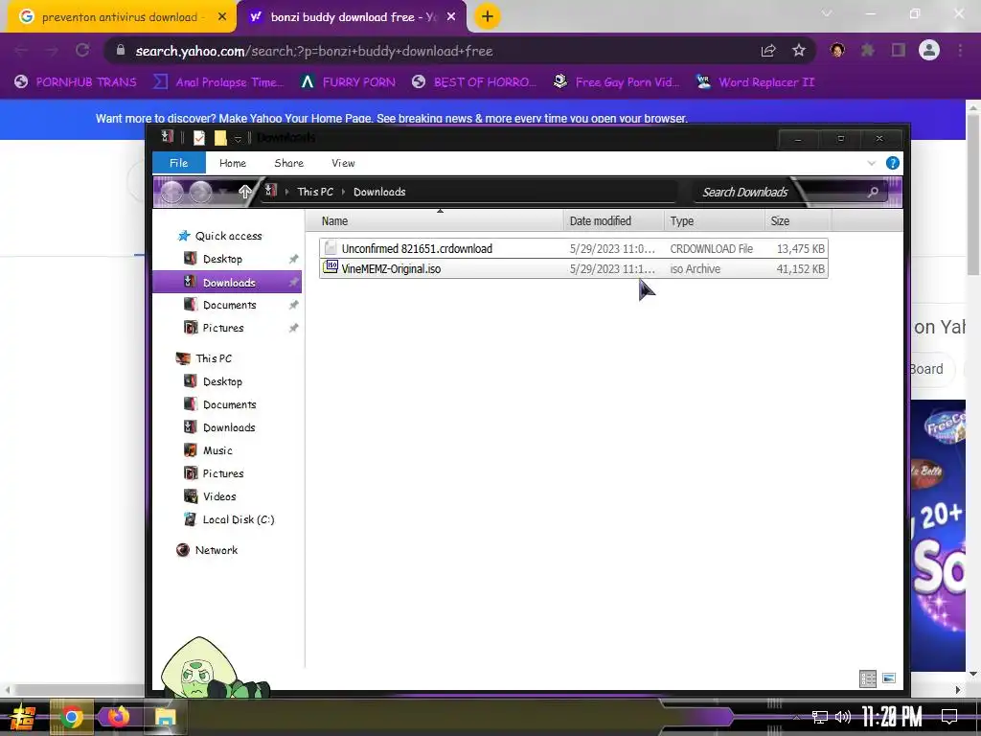Click the File Explorer taskbar icon
The height and width of the screenshot is (736, 981).
coord(165,717)
